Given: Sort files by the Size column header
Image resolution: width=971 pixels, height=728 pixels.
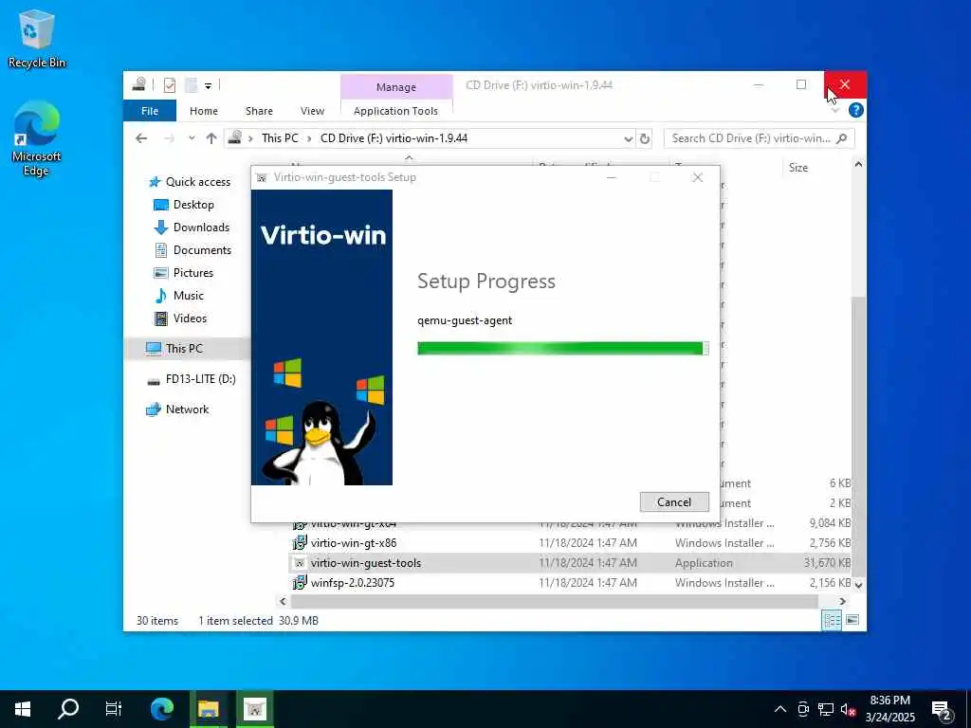Looking at the screenshot, I should coord(798,167).
